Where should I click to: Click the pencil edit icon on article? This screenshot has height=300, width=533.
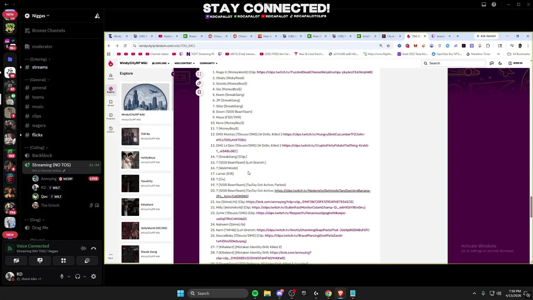pos(199,83)
